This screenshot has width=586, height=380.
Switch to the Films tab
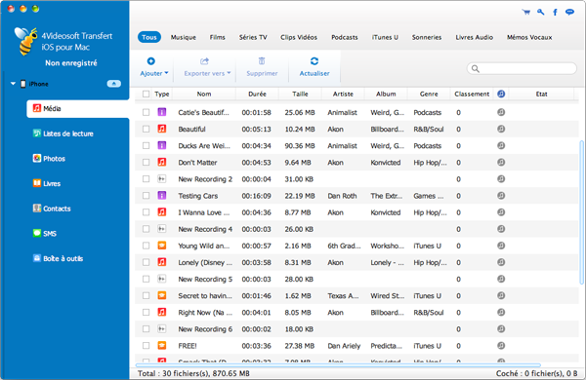[x=218, y=37]
